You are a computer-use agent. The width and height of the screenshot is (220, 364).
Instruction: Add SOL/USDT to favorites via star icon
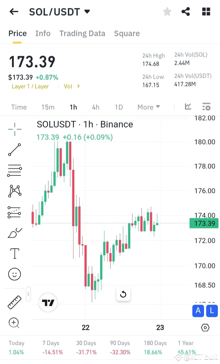pyautogui.click(x=167, y=11)
